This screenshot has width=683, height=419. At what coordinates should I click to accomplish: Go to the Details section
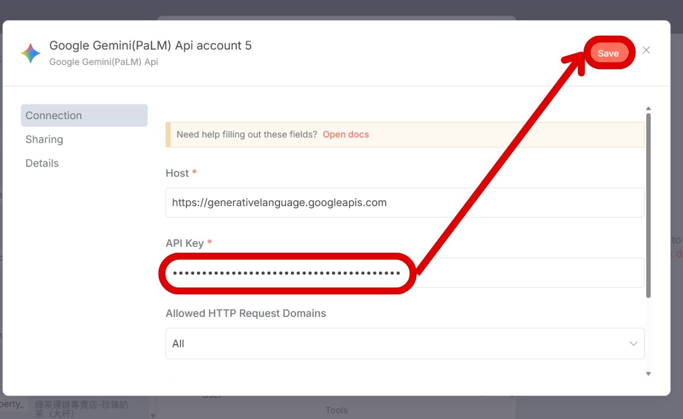coord(42,163)
